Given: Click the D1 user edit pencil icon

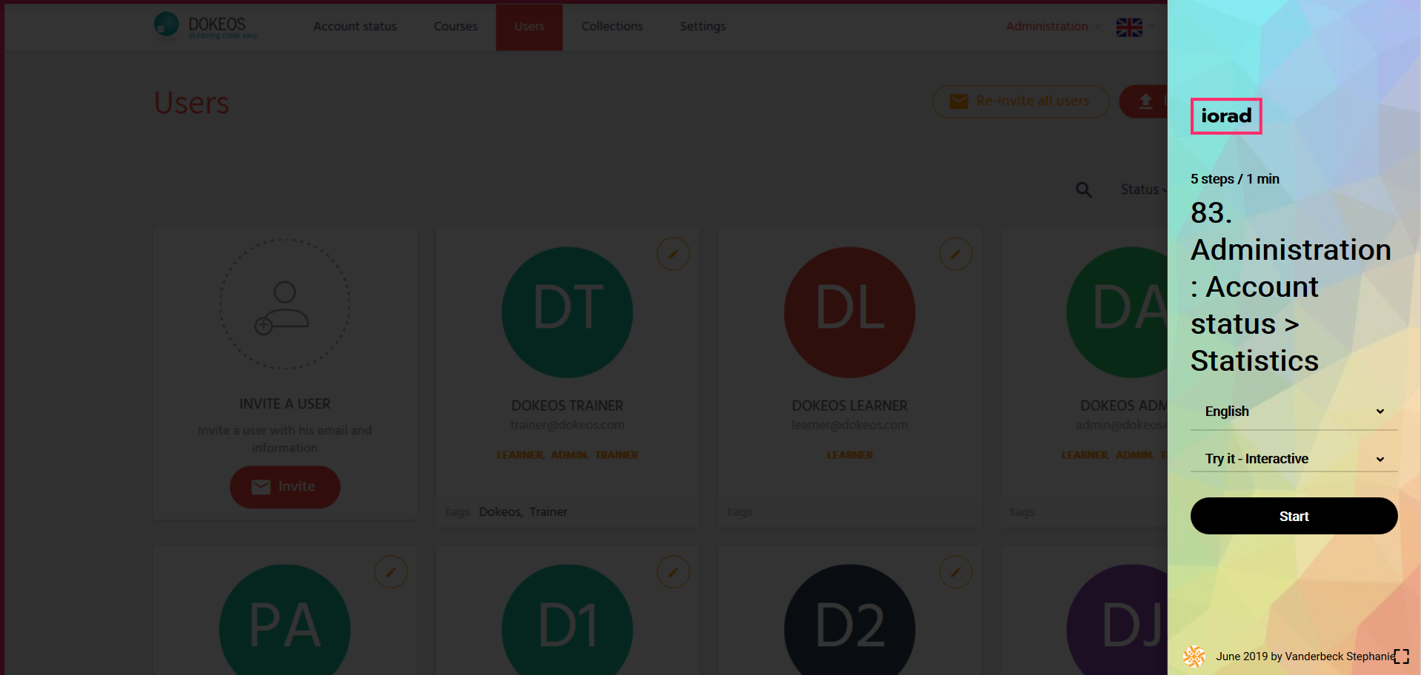Looking at the screenshot, I should click(673, 572).
